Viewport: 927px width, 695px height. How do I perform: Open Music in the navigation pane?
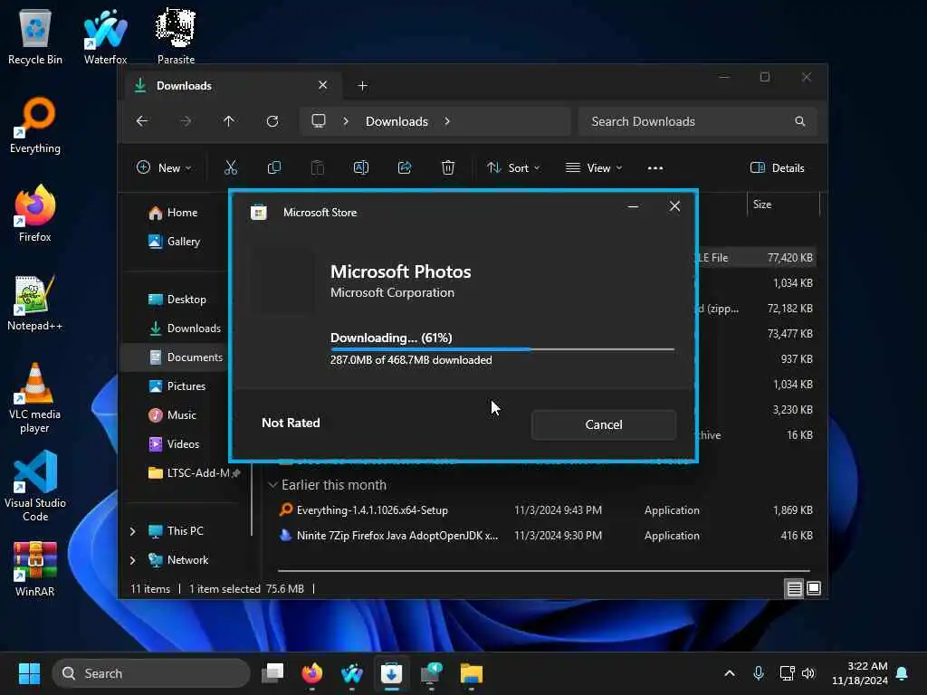click(172, 414)
